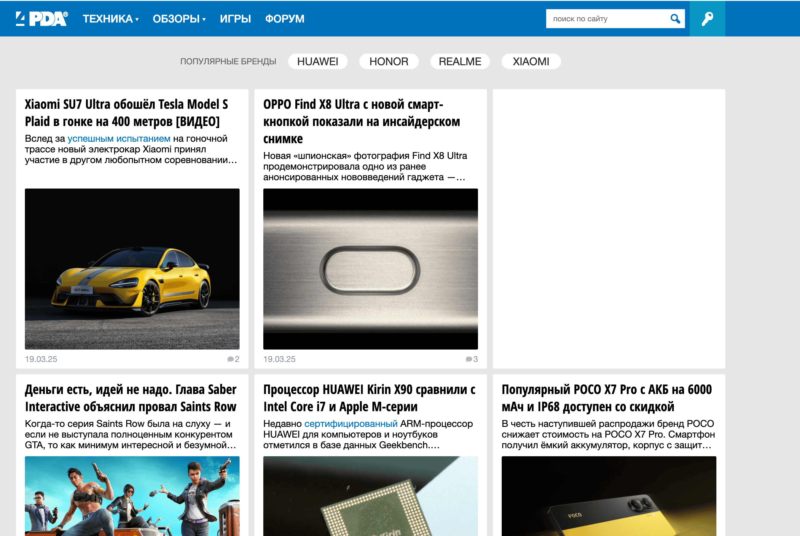The height and width of the screenshot is (536, 800).
Task: Click the key login icon
Action: tap(707, 19)
